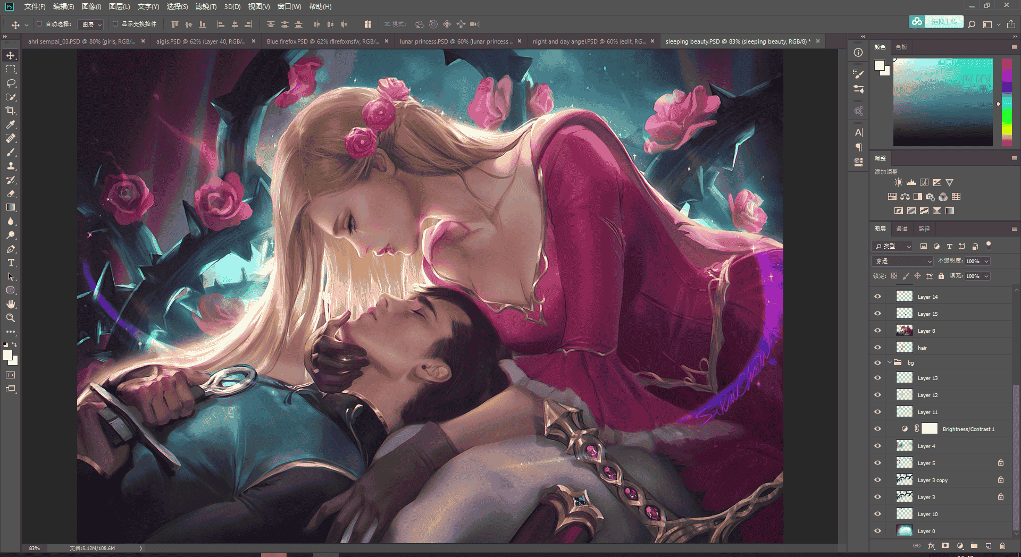Image resolution: width=1021 pixels, height=557 pixels.
Task: Add a layer mask
Action: click(x=945, y=546)
